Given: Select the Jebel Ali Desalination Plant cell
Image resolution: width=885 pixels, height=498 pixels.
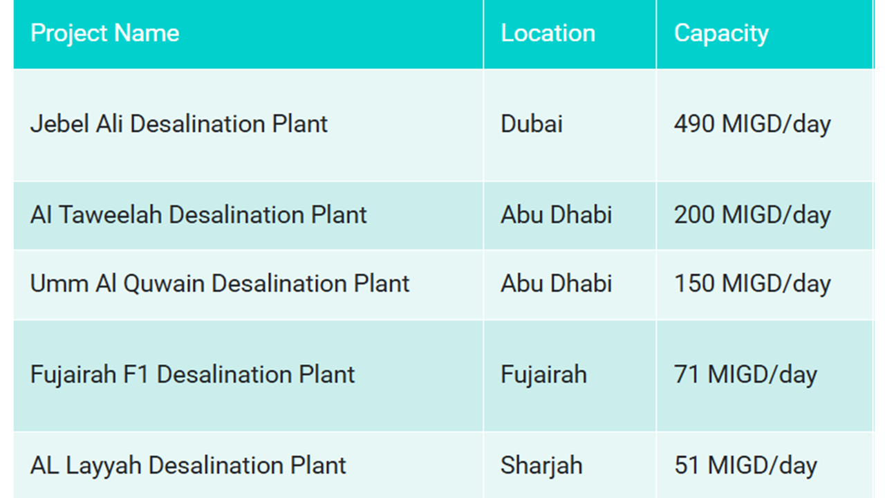Looking at the screenshot, I should tap(179, 124).
